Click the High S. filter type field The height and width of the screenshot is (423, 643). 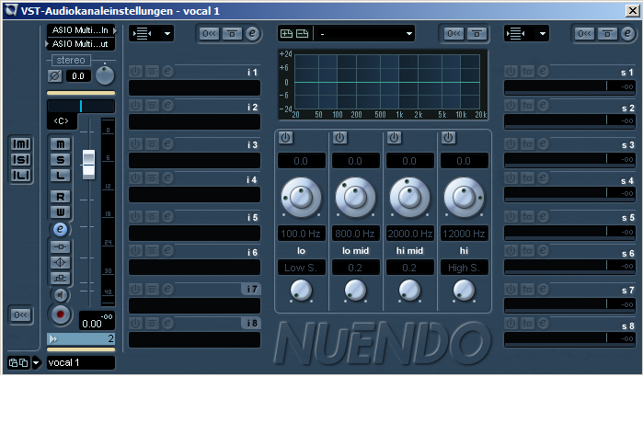[465, 268]
